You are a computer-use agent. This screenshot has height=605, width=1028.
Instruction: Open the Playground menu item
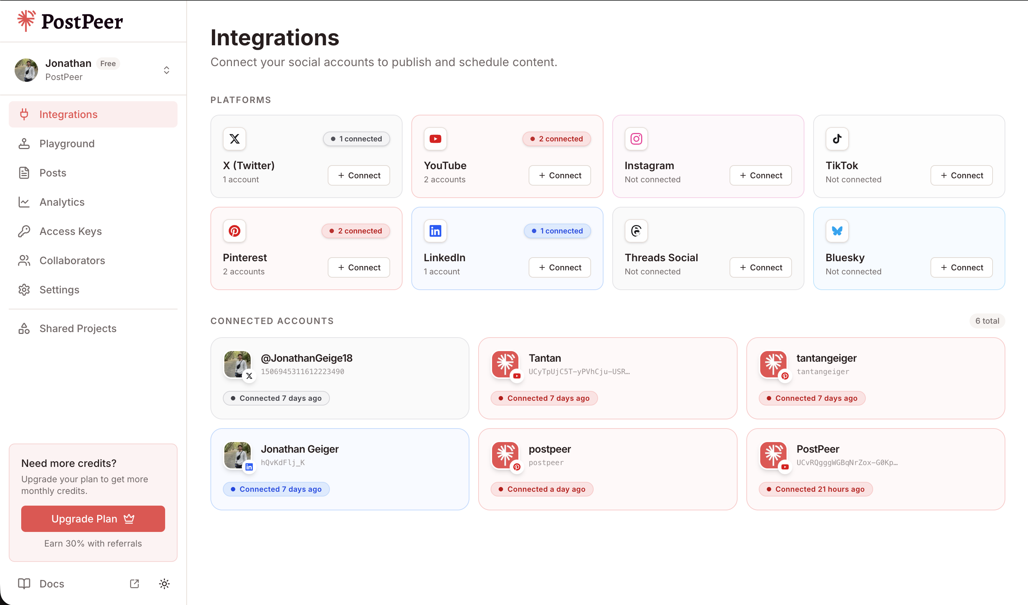click(67, 144)
